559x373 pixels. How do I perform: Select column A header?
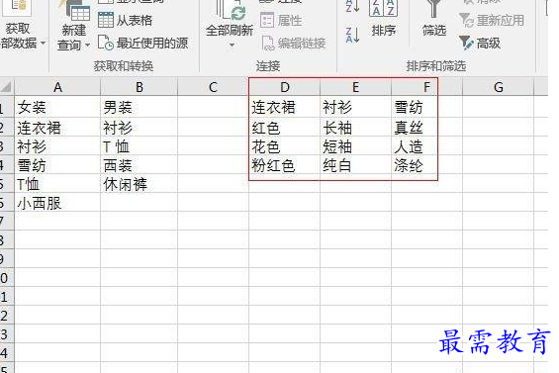57,87
